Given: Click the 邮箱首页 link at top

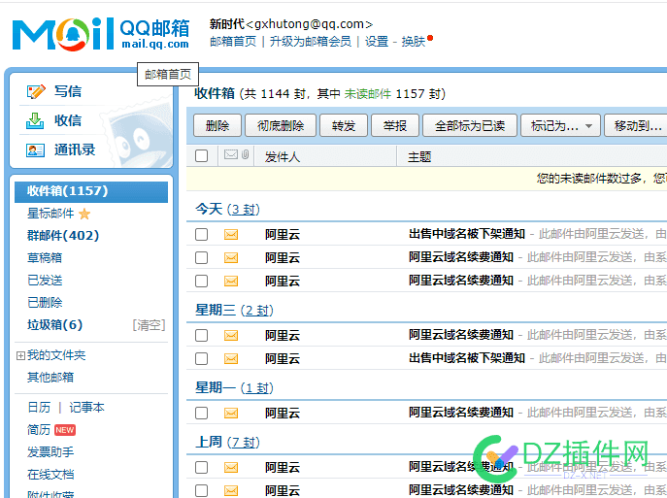Looking at the screenshot, I should point(233,42).
